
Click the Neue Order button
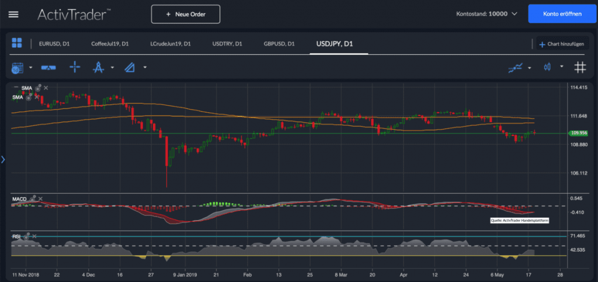186,14
